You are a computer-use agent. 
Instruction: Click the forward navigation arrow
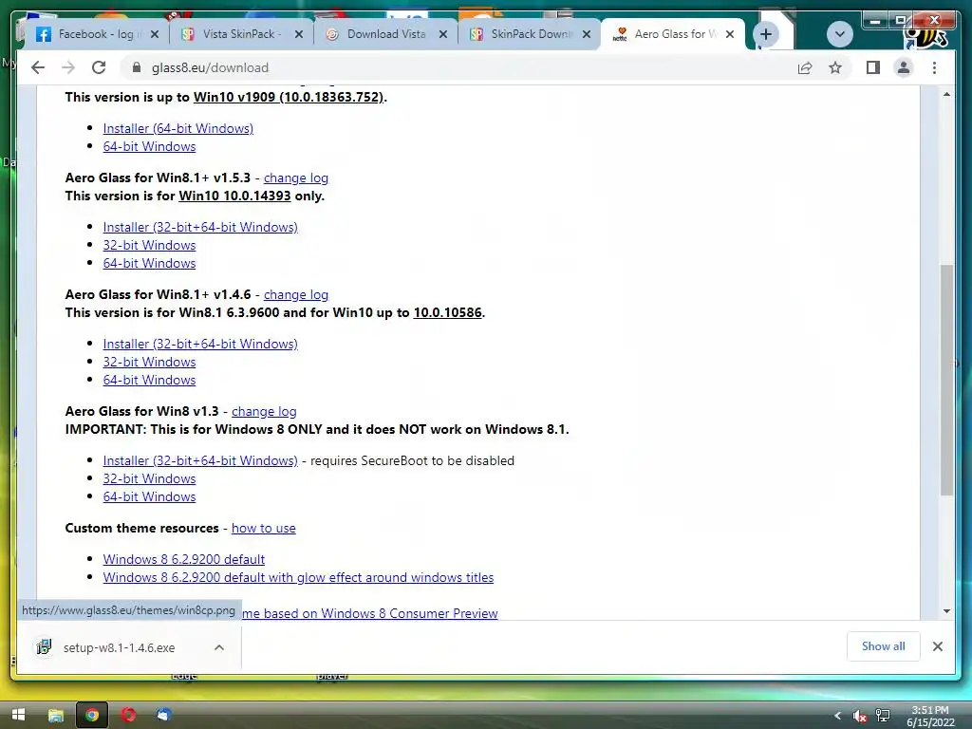pyautogui.click(x=68, y=67)
